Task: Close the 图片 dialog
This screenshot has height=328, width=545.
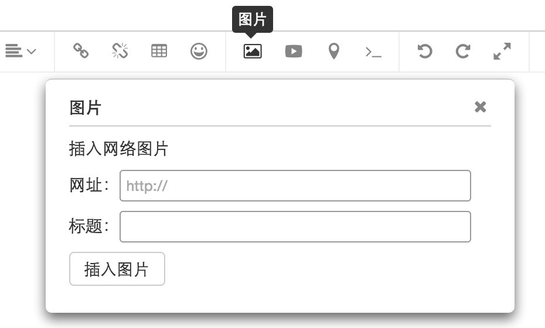Action: (x=481, y=107)
